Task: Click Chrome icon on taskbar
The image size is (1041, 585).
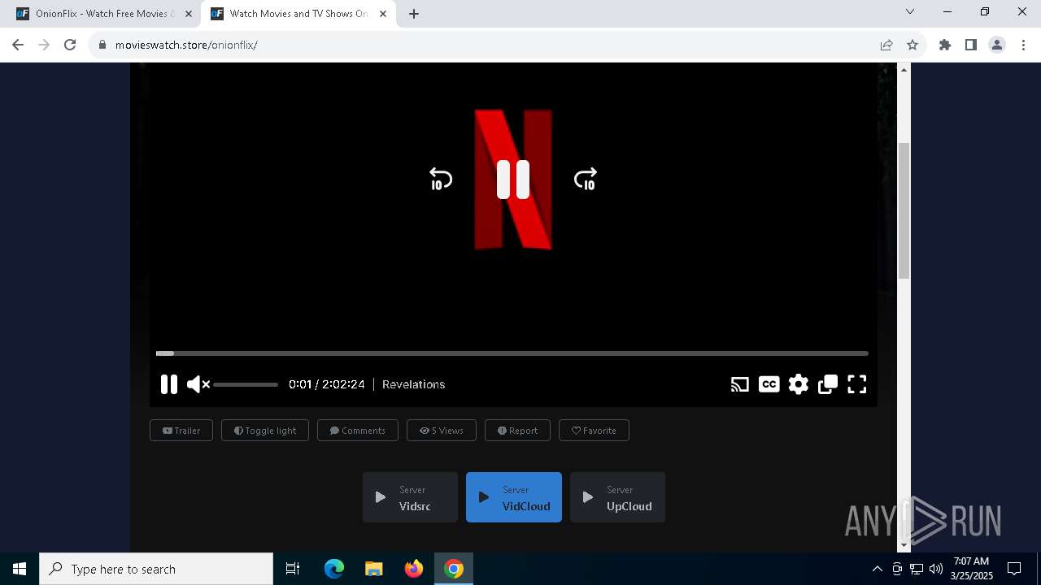Action: (454, 569)
